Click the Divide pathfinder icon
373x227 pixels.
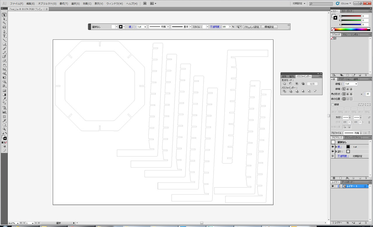284,91
